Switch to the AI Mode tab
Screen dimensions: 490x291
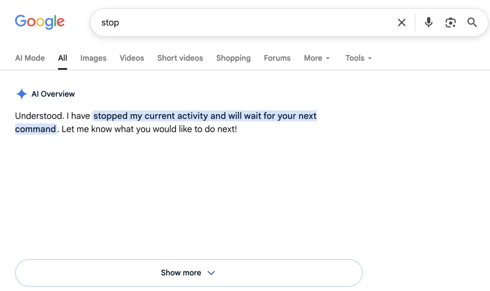coord(30,58)
